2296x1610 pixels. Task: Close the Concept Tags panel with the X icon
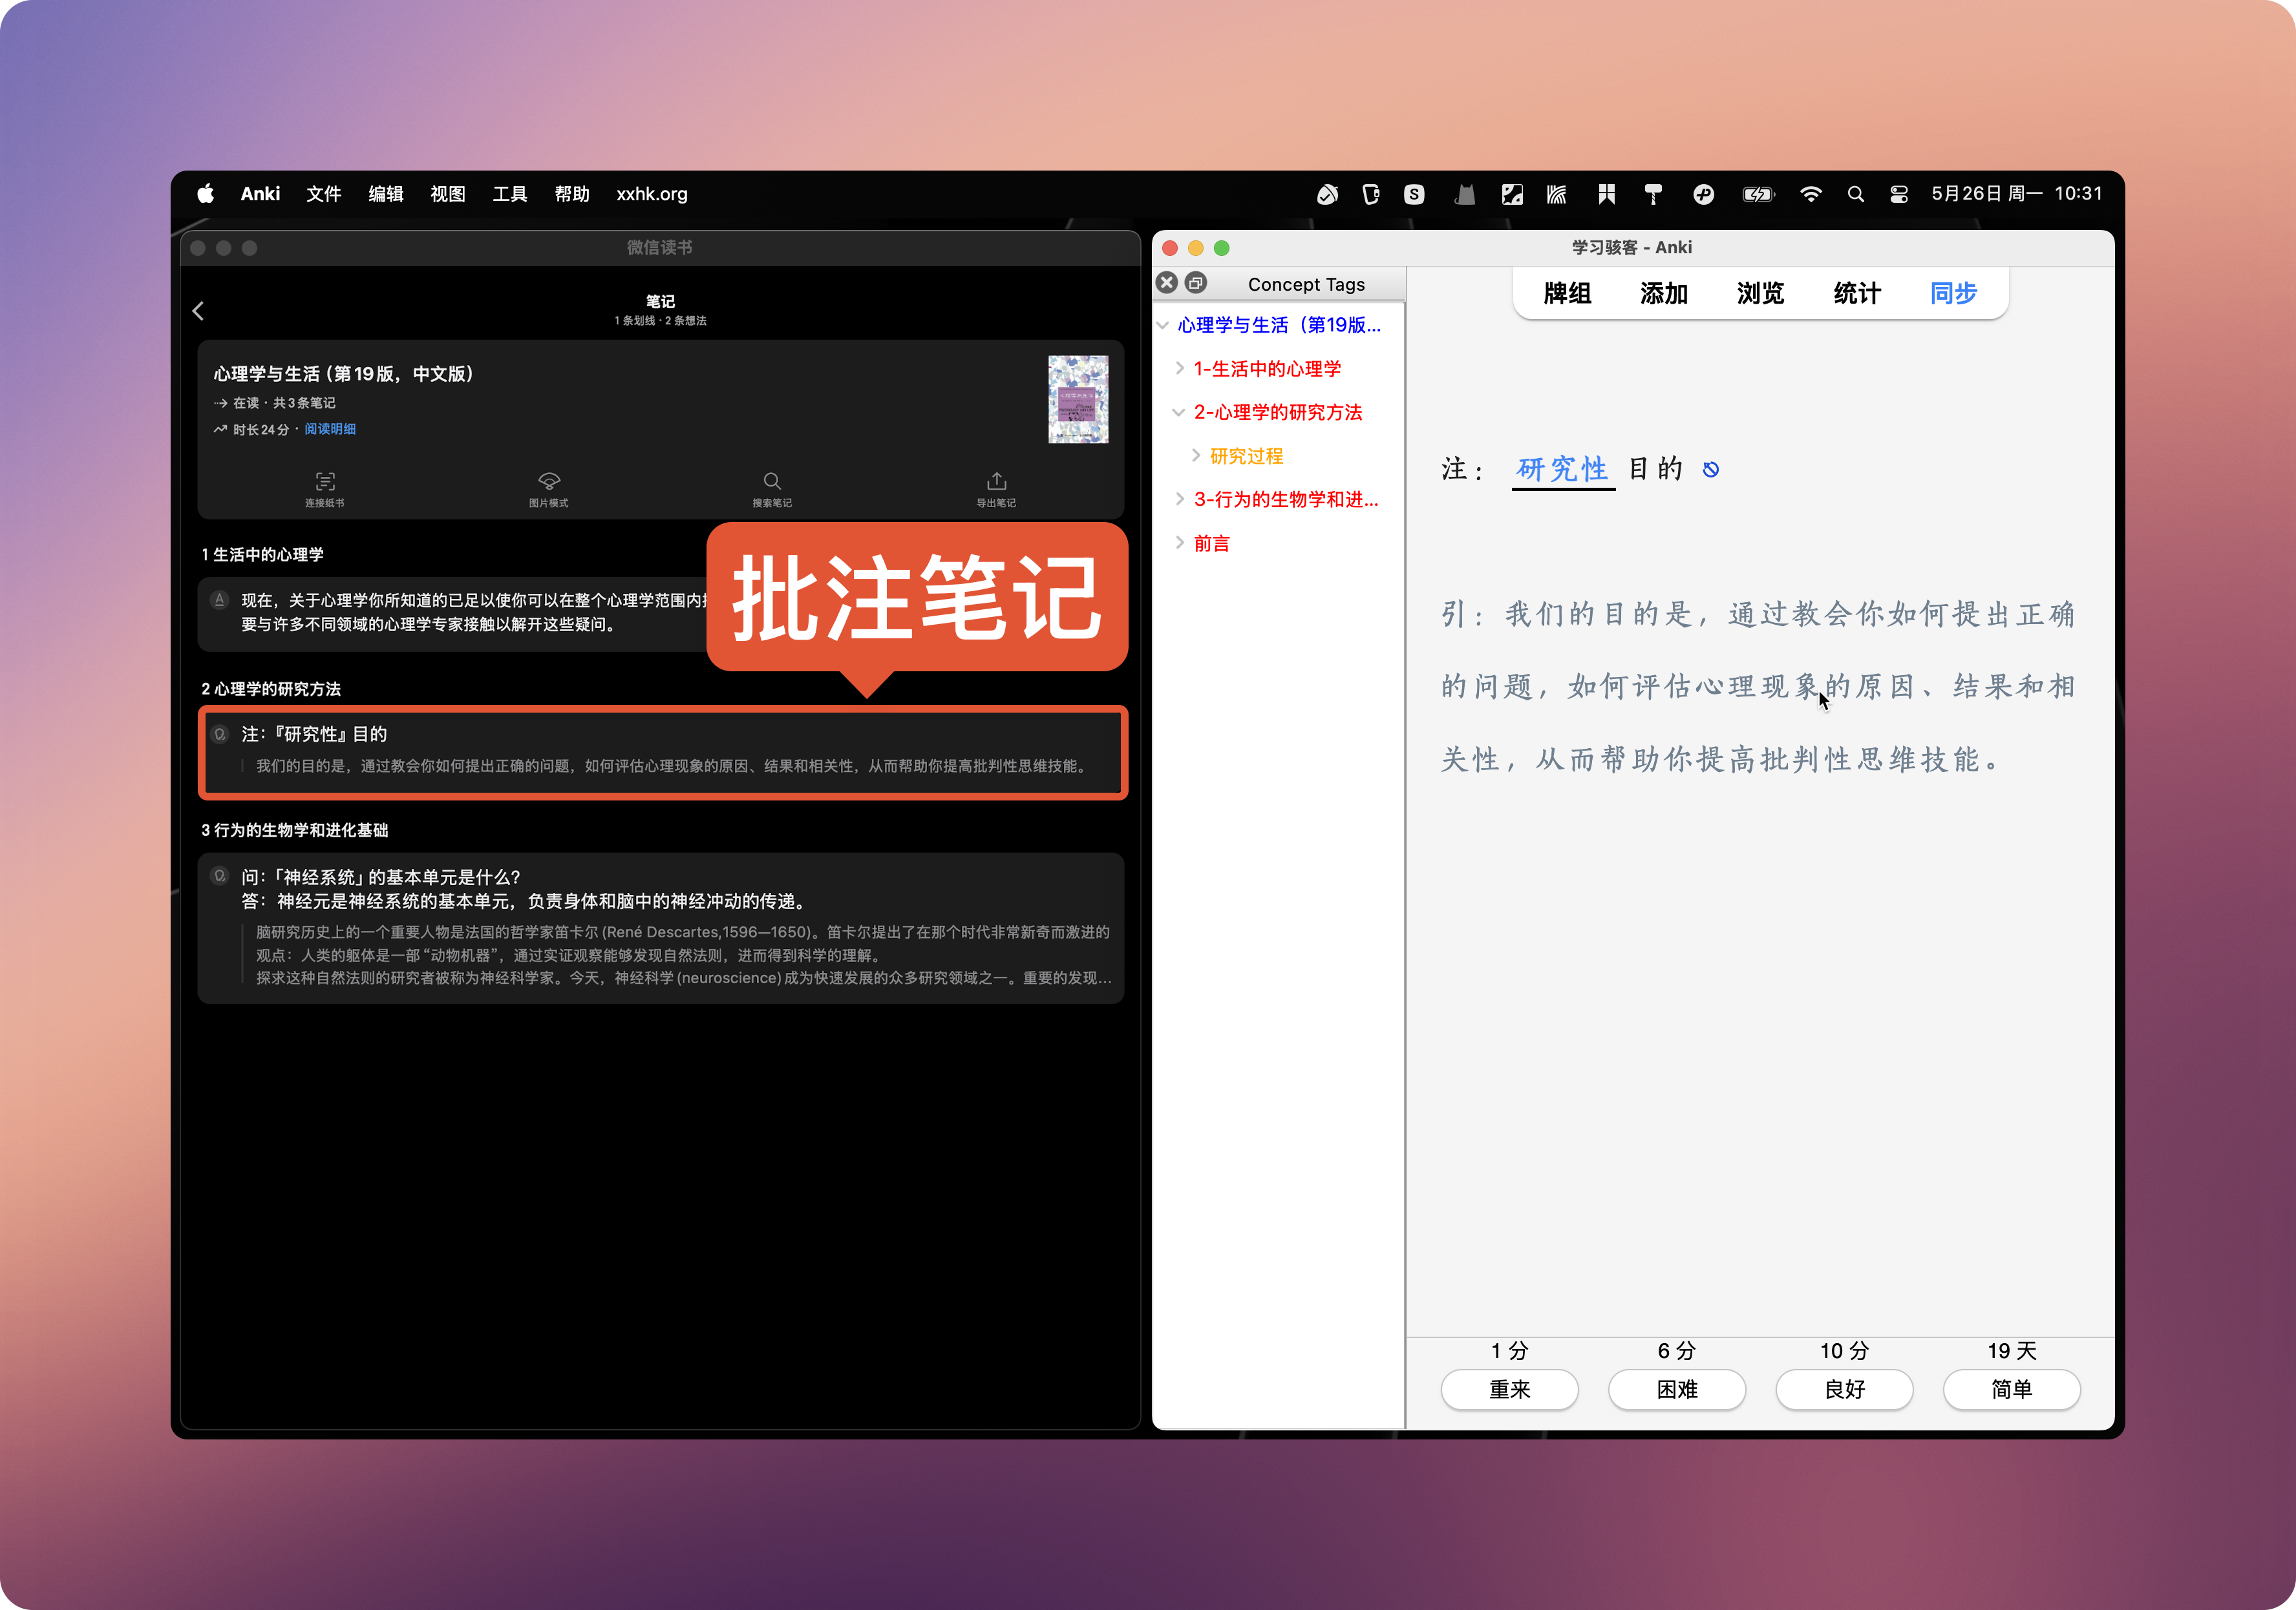coord(1167,283)
